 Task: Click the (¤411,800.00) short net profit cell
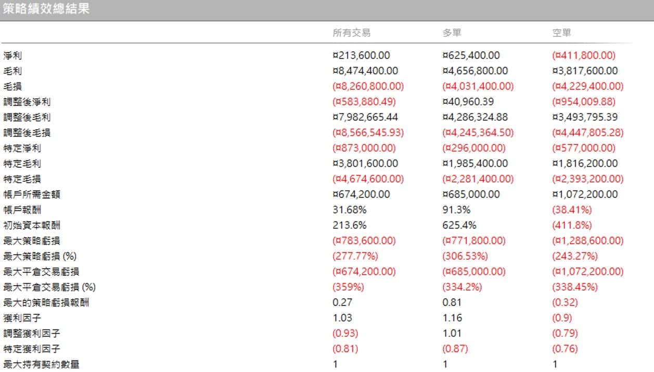(x=584, y=56)
